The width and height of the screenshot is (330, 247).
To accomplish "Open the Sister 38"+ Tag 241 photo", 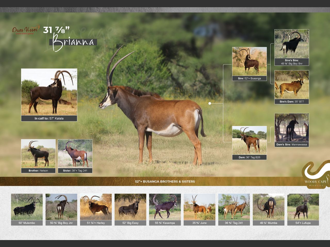I will pos(75,154).
